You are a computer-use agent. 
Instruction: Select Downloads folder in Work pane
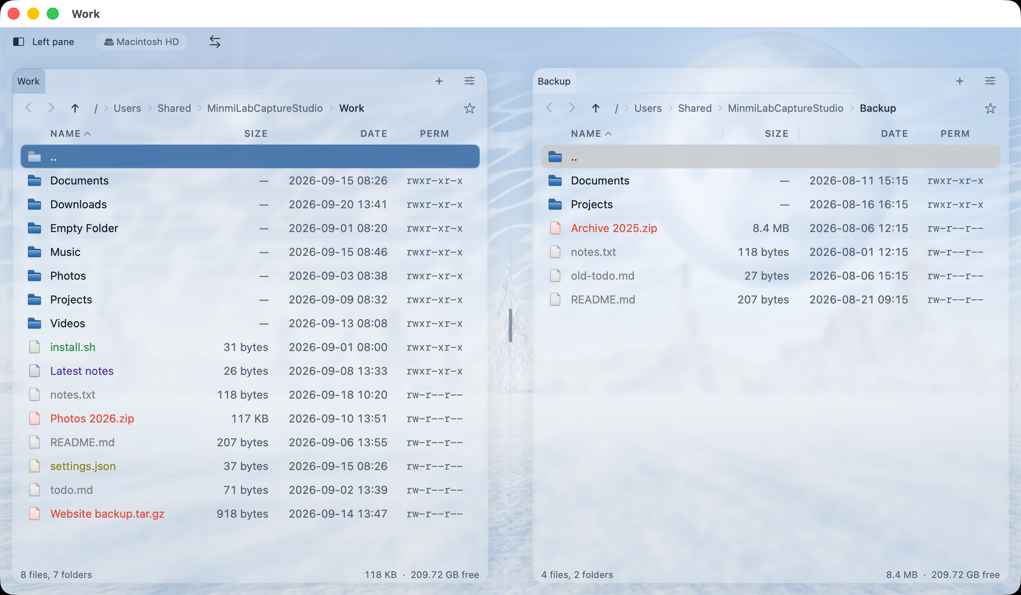250,204
